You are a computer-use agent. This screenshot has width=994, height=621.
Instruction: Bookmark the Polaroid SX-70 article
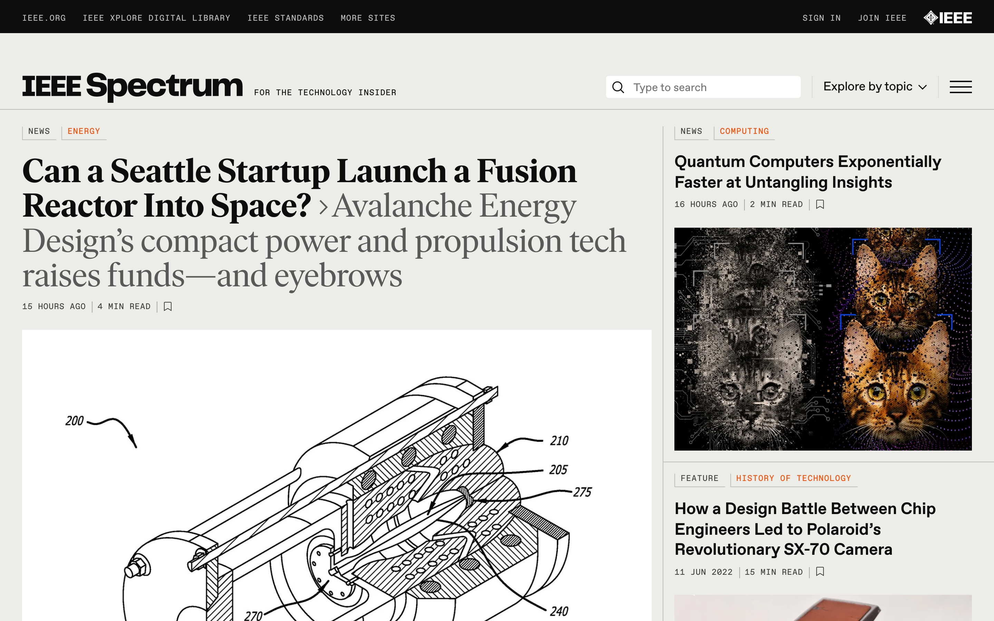coord(820,571)
